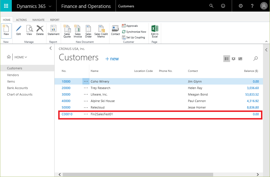Switch to tiles view layout

(x=240, y=59)
